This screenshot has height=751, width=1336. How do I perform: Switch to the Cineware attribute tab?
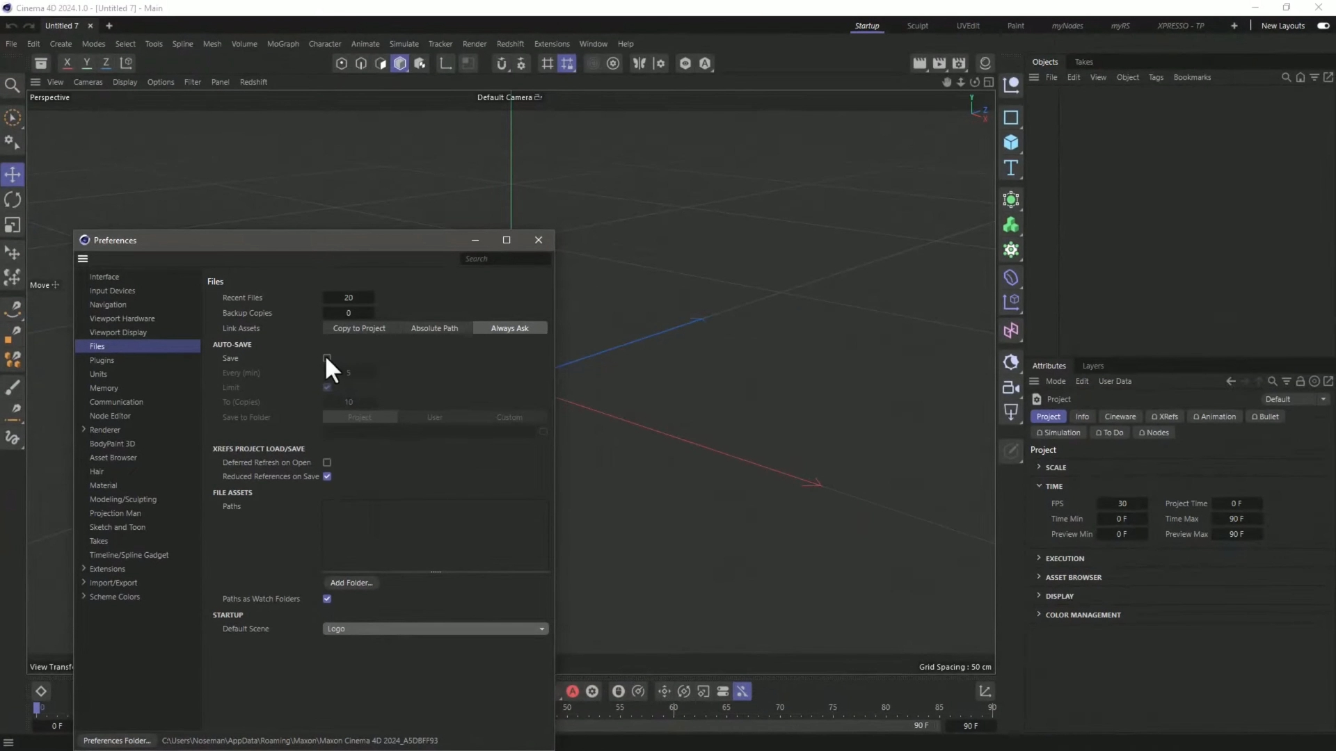[1120, 417]
